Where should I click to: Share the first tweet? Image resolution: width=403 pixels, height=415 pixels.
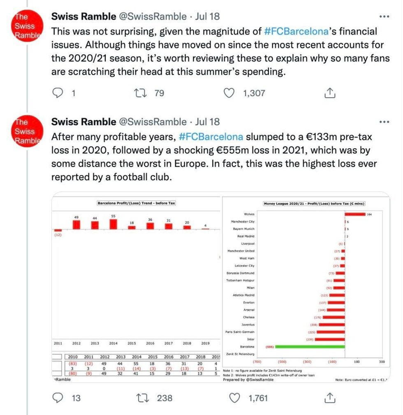329,93
